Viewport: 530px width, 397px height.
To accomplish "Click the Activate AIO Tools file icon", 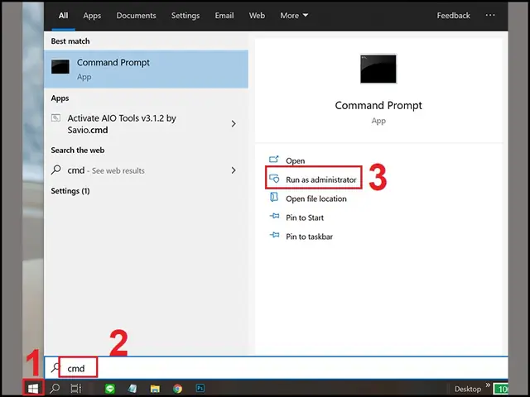I will (x=55, y=117).
